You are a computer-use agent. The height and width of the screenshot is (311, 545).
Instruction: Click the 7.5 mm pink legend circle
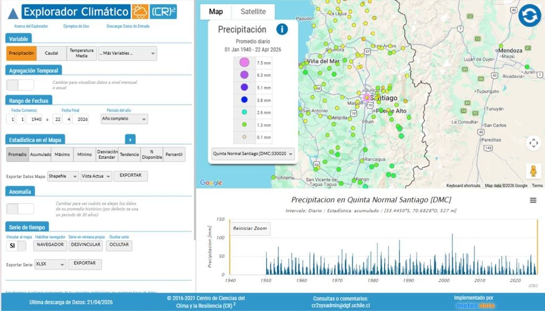(x=244, y=62)
